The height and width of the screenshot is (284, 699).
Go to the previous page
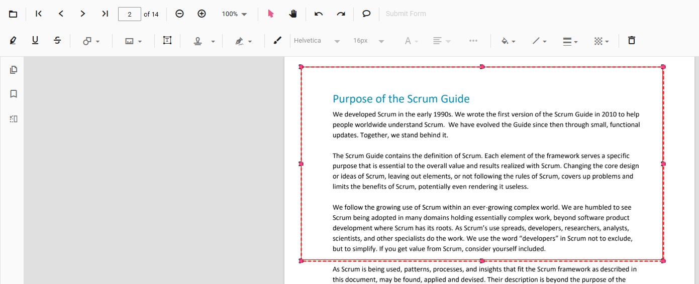point(61,14)
